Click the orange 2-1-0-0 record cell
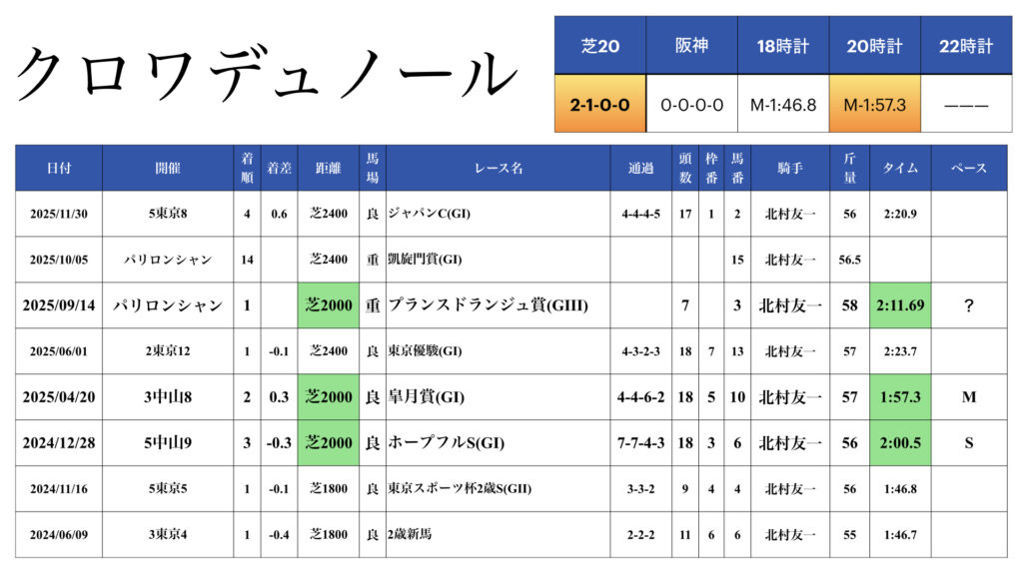The image size is (1023, 575). (600, 104)
